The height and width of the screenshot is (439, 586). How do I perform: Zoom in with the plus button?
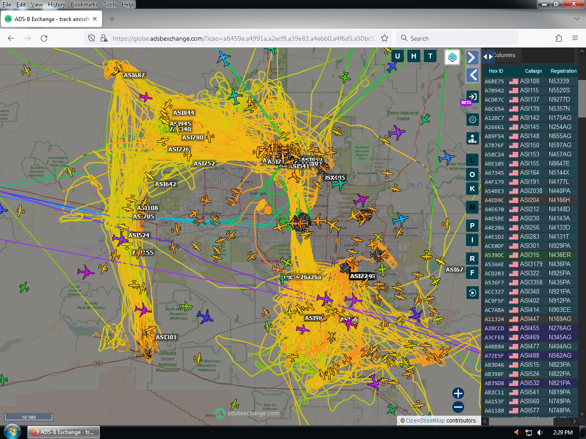tap(458, 393)
